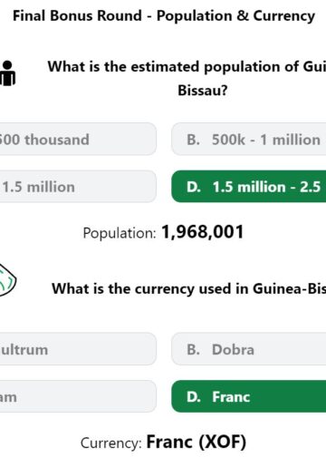
Task: Select answer B. 500k - 1 million
Action: [249, 140]
